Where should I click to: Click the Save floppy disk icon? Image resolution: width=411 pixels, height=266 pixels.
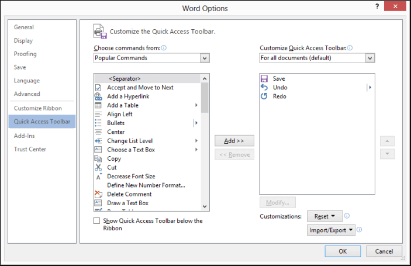pos(264,78)
